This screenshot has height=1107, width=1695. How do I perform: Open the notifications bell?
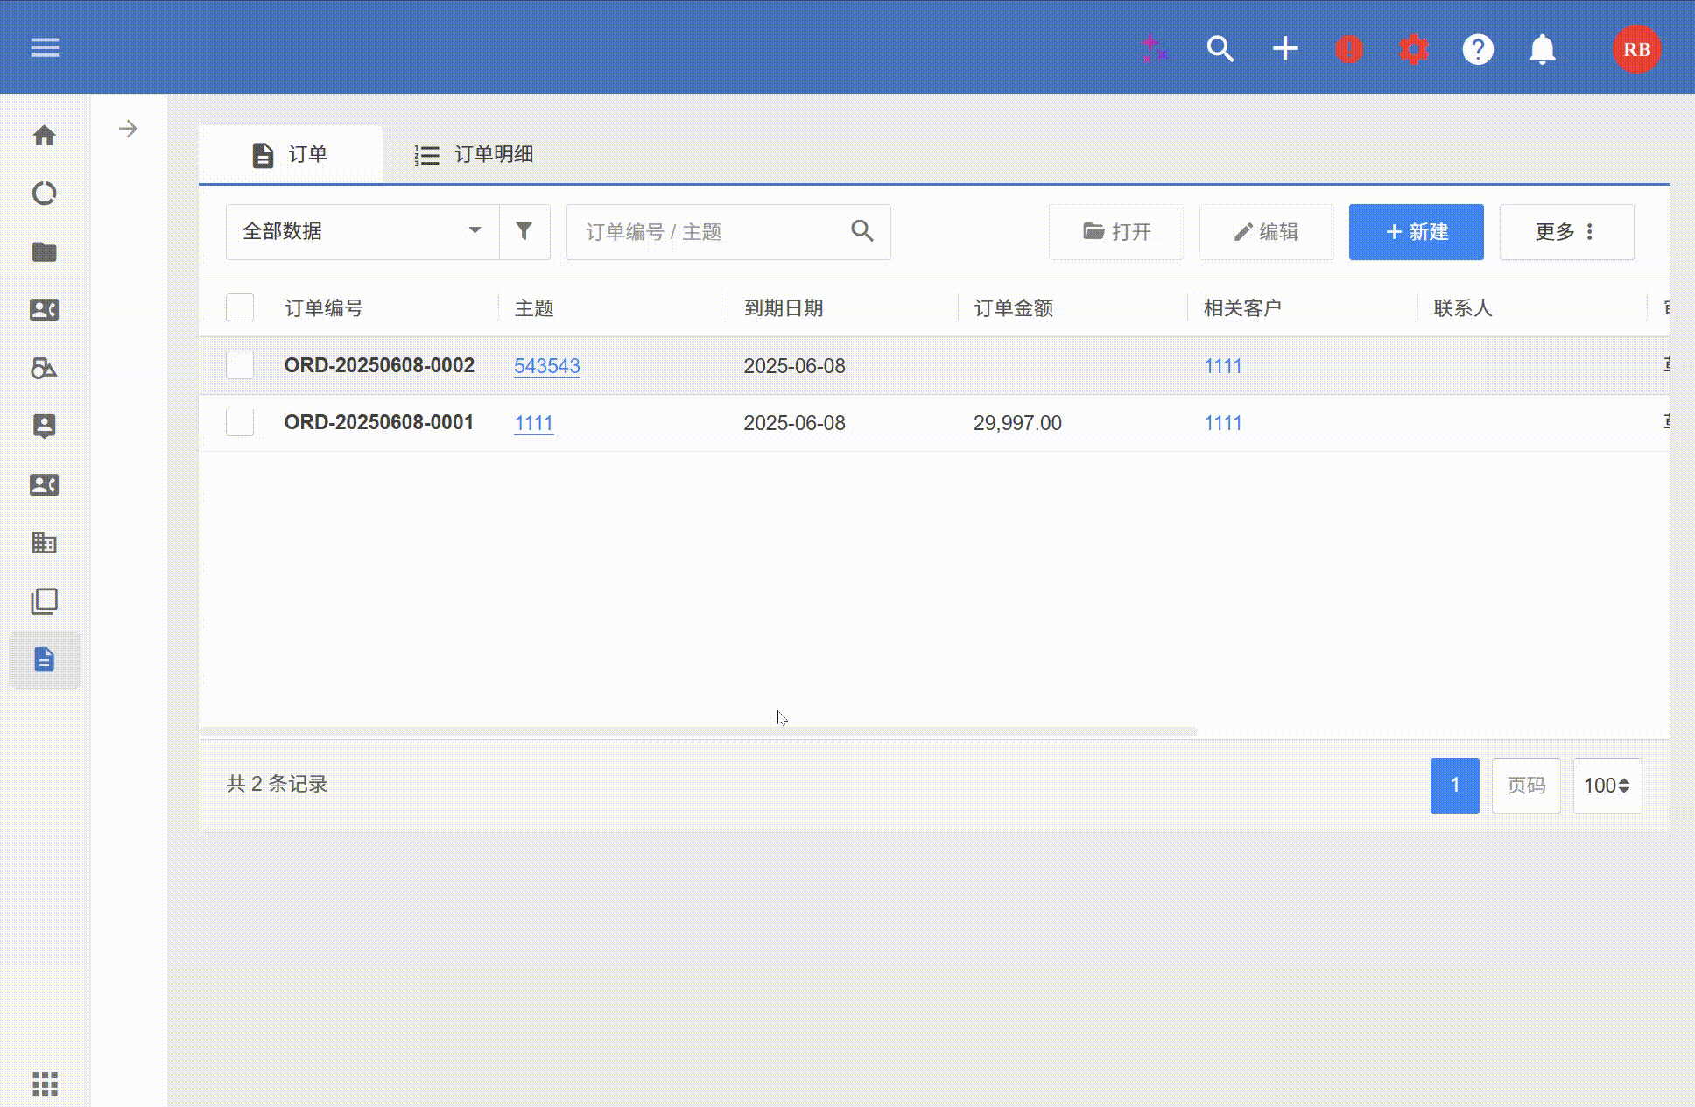coord(1542,49)
